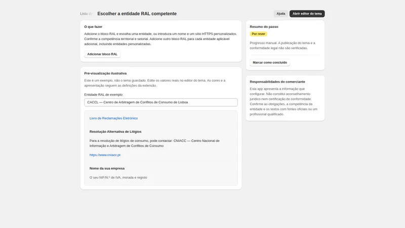Open Livro de Reclamações Eletrónico link
Image resolution: width=405 pixels, height=228 pixels.
pos(113,118)
